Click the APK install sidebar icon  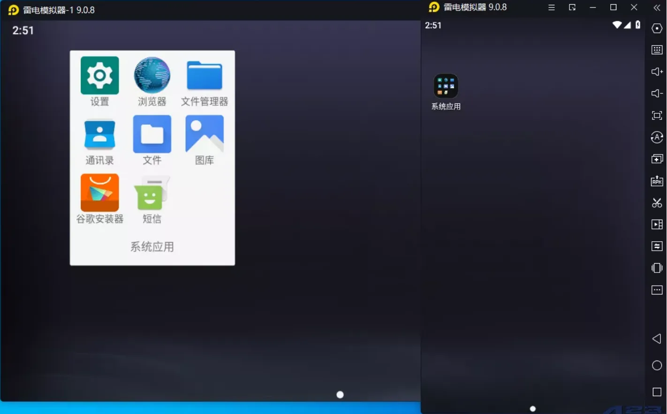point(657,181)
